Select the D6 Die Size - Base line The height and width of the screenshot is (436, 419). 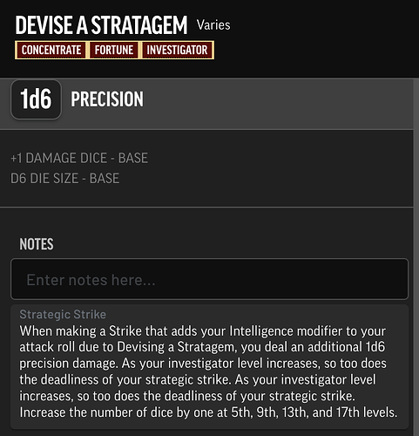[64, 179]
